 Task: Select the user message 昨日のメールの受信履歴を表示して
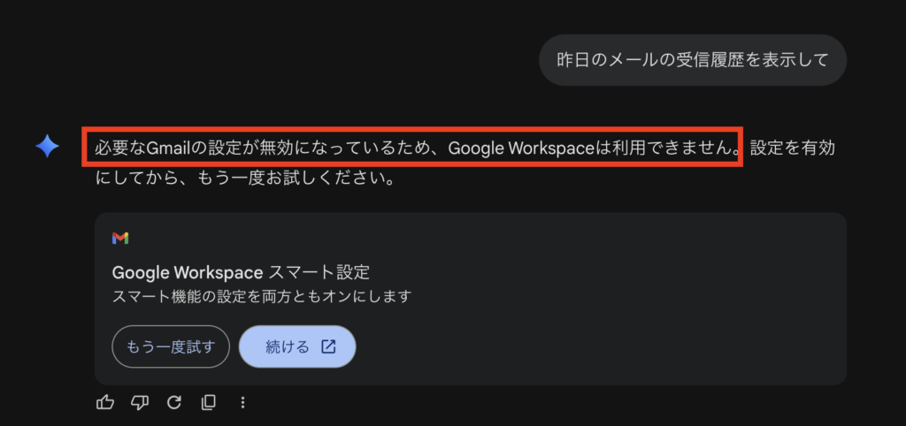692,60
